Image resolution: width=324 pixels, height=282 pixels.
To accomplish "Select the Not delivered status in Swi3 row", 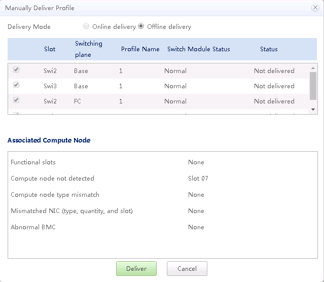I will 274,86.
